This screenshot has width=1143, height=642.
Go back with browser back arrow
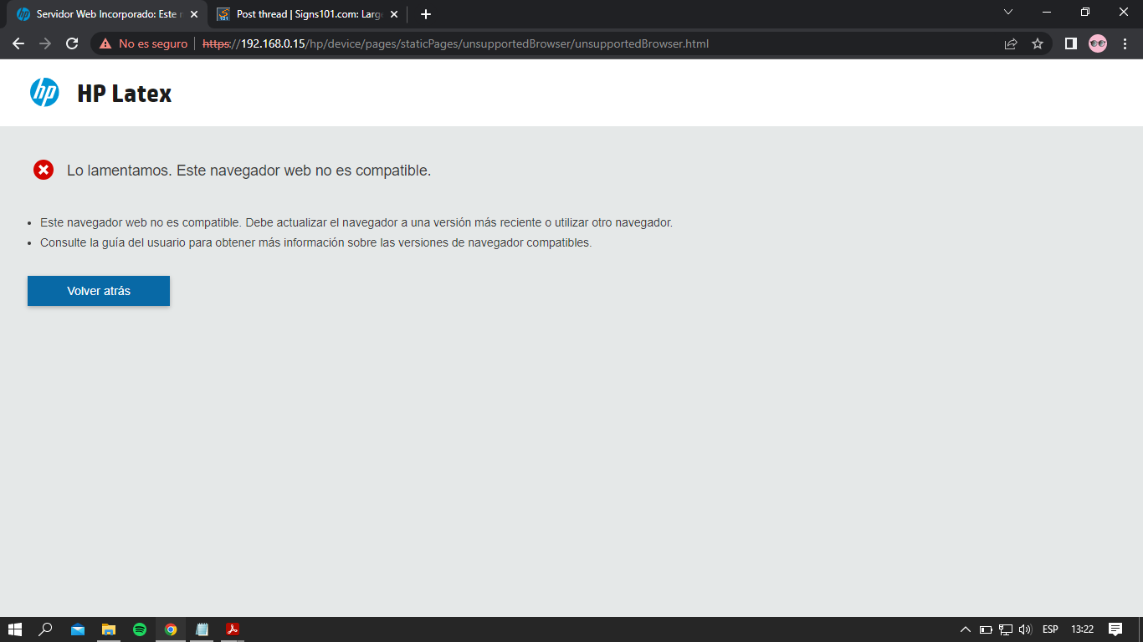pos(18,43)
